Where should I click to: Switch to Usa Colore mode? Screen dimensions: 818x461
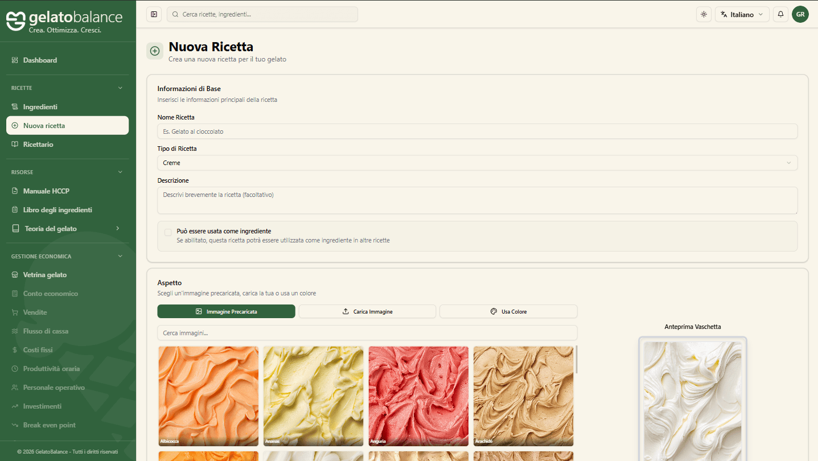[x=508, y=311]
